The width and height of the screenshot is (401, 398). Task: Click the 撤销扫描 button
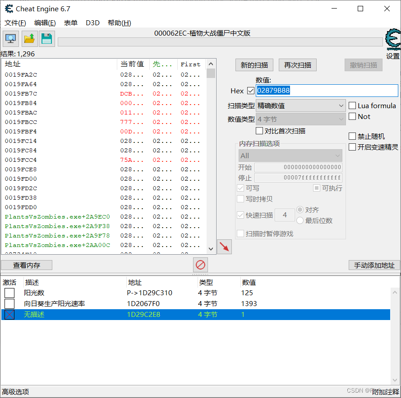364,65
